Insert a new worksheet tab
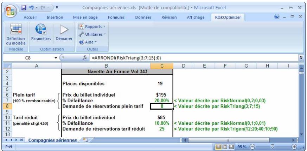Image resolution: width=307 pixels, height=151 pixels. pyautogui.click(x=85, y=140)
